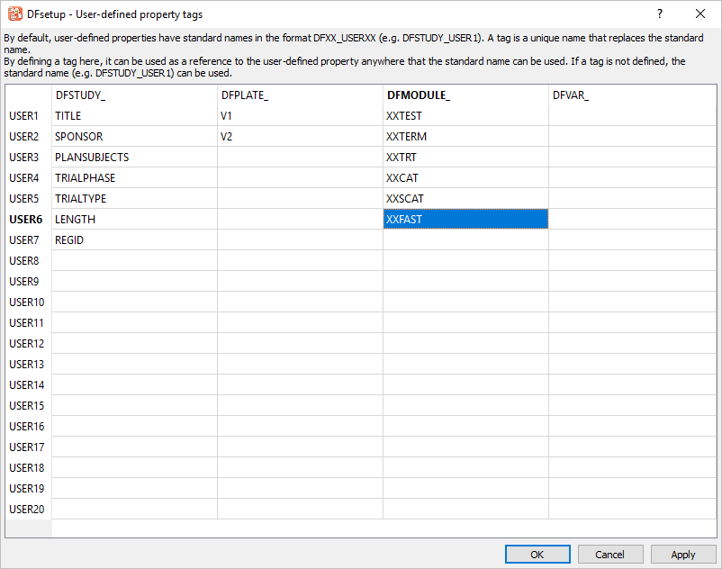The width and height of the screenshot is (722, 569).
Task: Select the USER20 row header
Action: click(x=27, y=510)
